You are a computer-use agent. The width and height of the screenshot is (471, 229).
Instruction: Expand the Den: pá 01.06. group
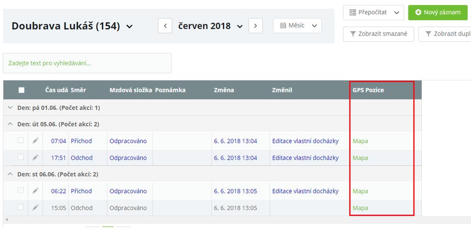[10, 108]
